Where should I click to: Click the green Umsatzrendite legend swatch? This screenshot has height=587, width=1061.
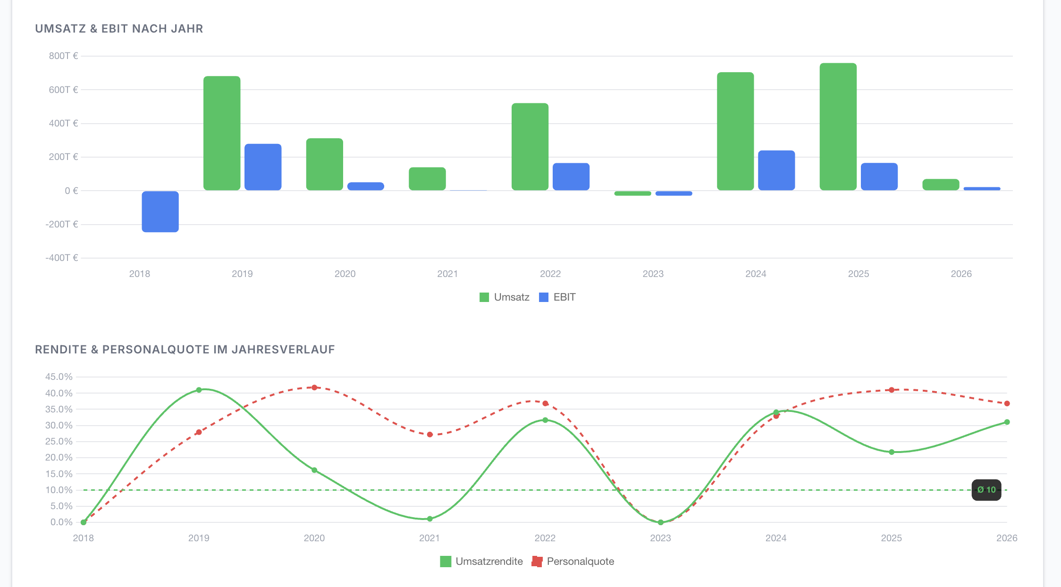(446, 562)
